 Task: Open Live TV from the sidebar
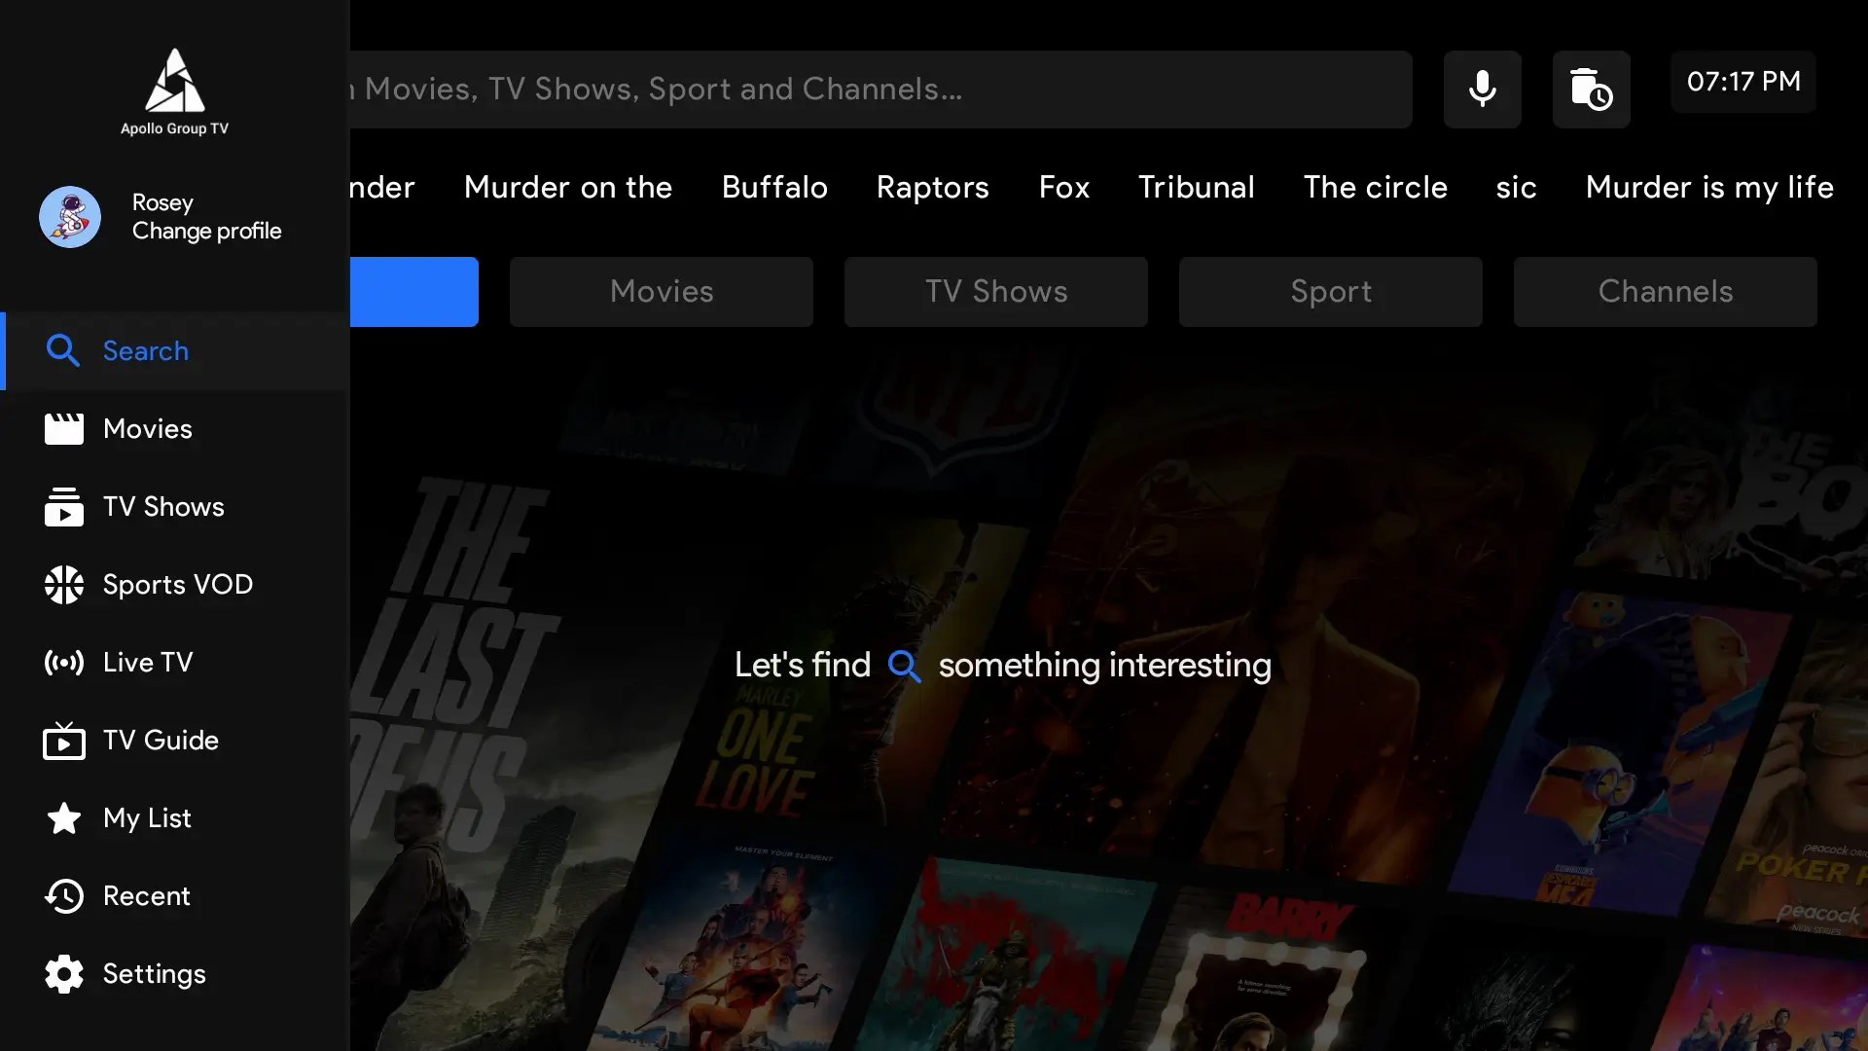pos(148,663)
